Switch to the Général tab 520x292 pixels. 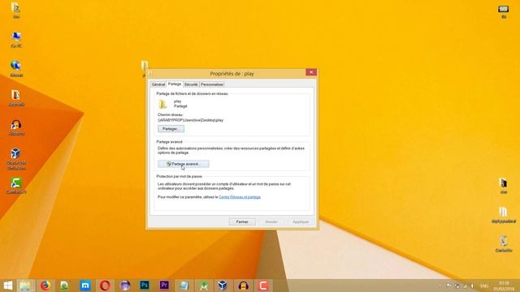pyautogui.click(x=158, y=84)
